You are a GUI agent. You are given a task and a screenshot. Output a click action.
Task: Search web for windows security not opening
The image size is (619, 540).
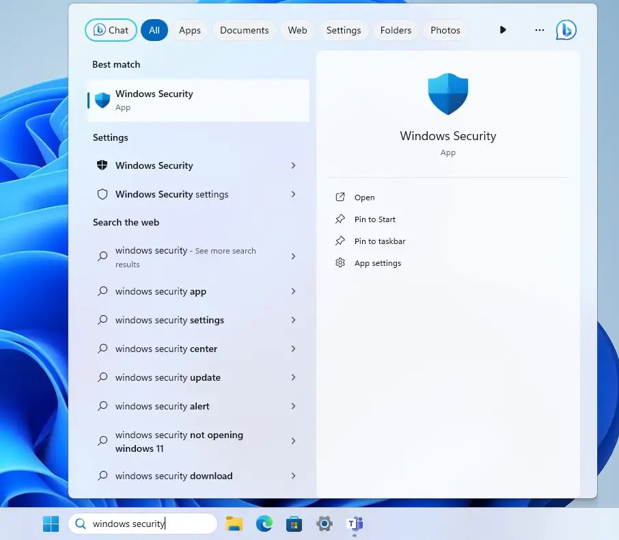tap(199, 442)
